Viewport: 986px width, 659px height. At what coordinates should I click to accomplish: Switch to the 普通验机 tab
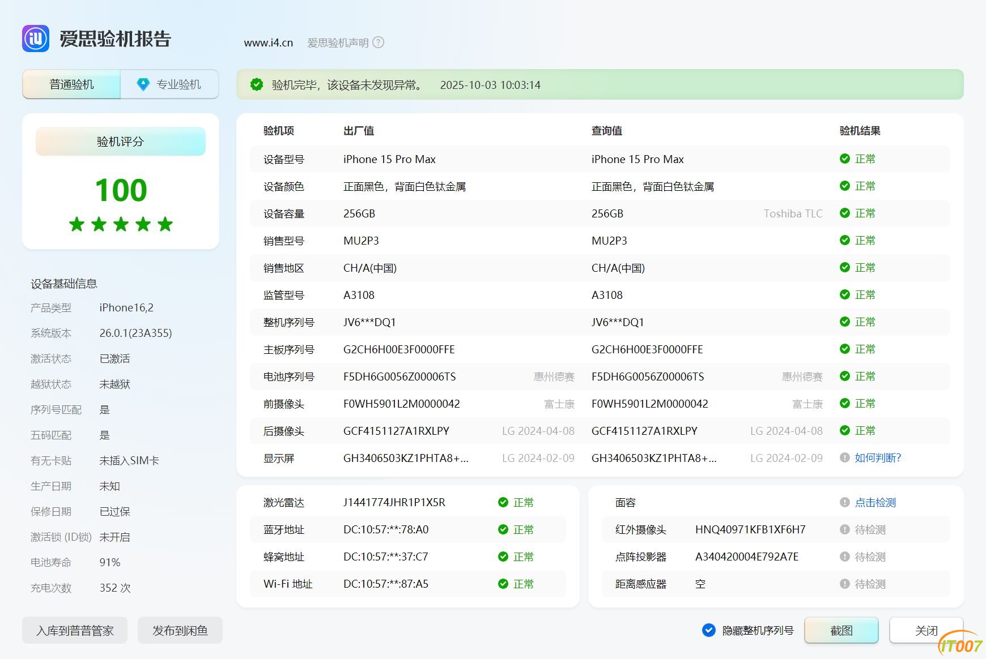coord(71,84)
